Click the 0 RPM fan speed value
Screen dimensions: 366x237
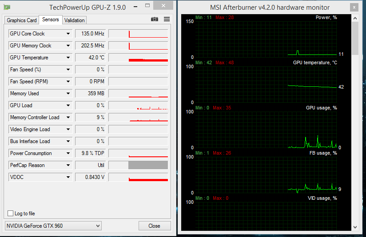(90, 82)
